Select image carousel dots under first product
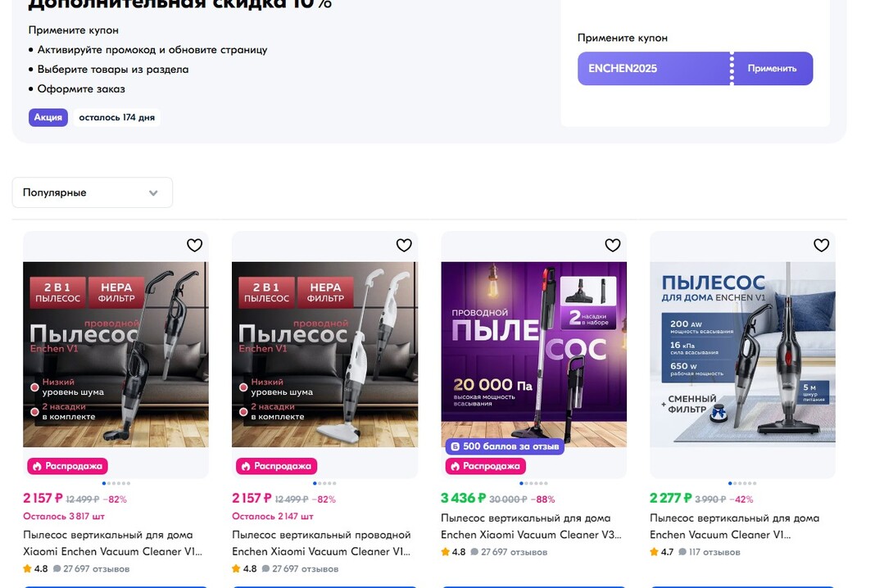This screenshot has width=893, height=588. pos(116,483)
